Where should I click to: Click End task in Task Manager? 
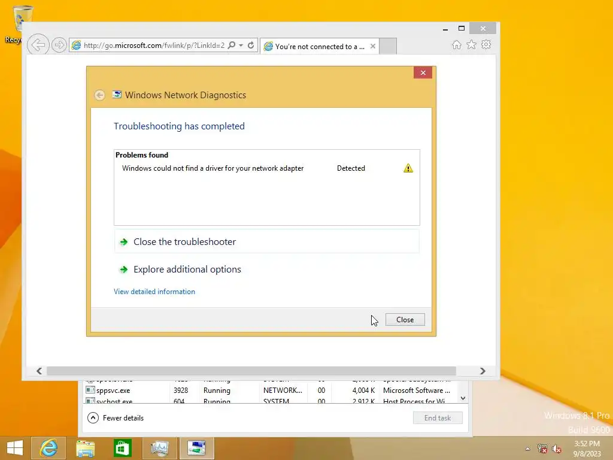coord(438,417)
